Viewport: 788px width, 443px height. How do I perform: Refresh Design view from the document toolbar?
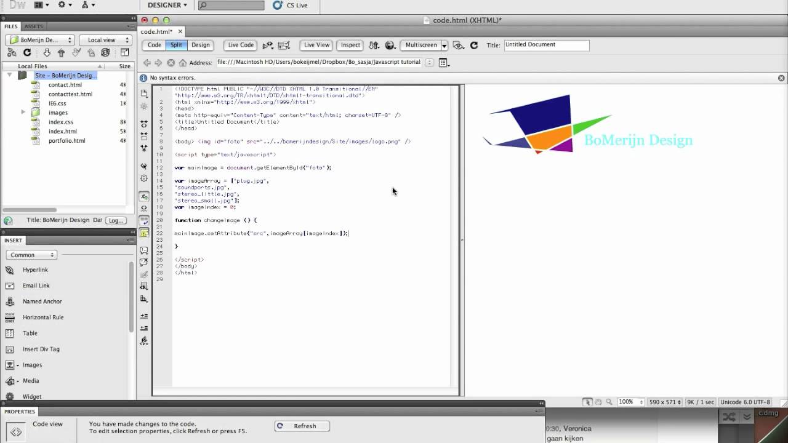(474, 45)
